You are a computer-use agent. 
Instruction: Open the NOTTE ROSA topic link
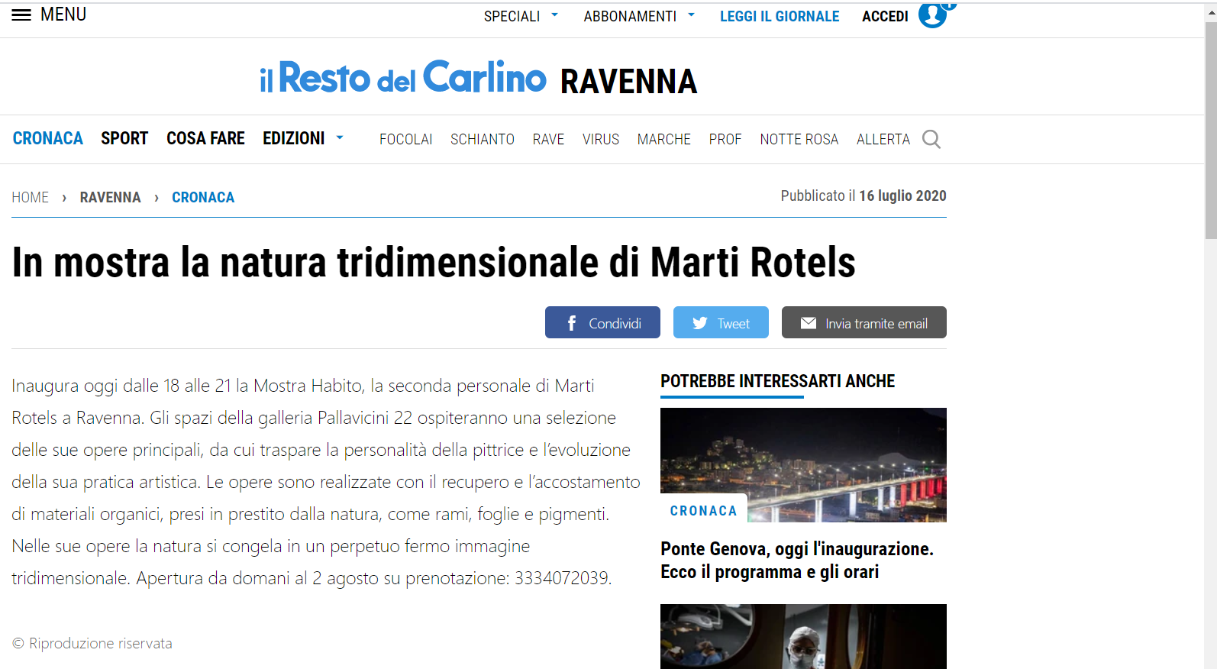pos(799,139)
